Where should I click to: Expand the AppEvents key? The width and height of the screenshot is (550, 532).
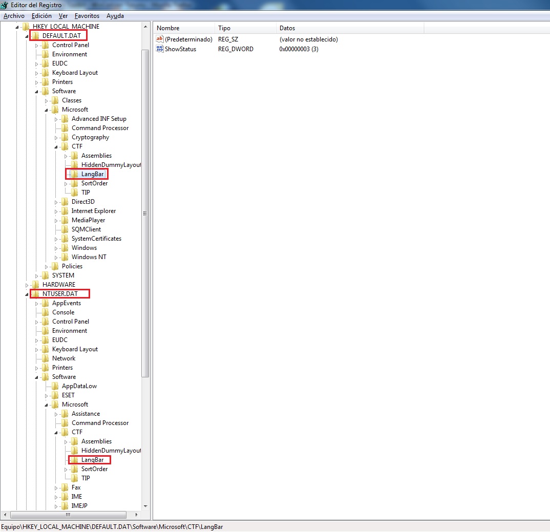(37, 303)
